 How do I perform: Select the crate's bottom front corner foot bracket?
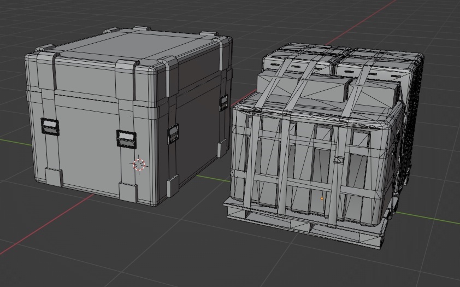click(x=128, y=192)
